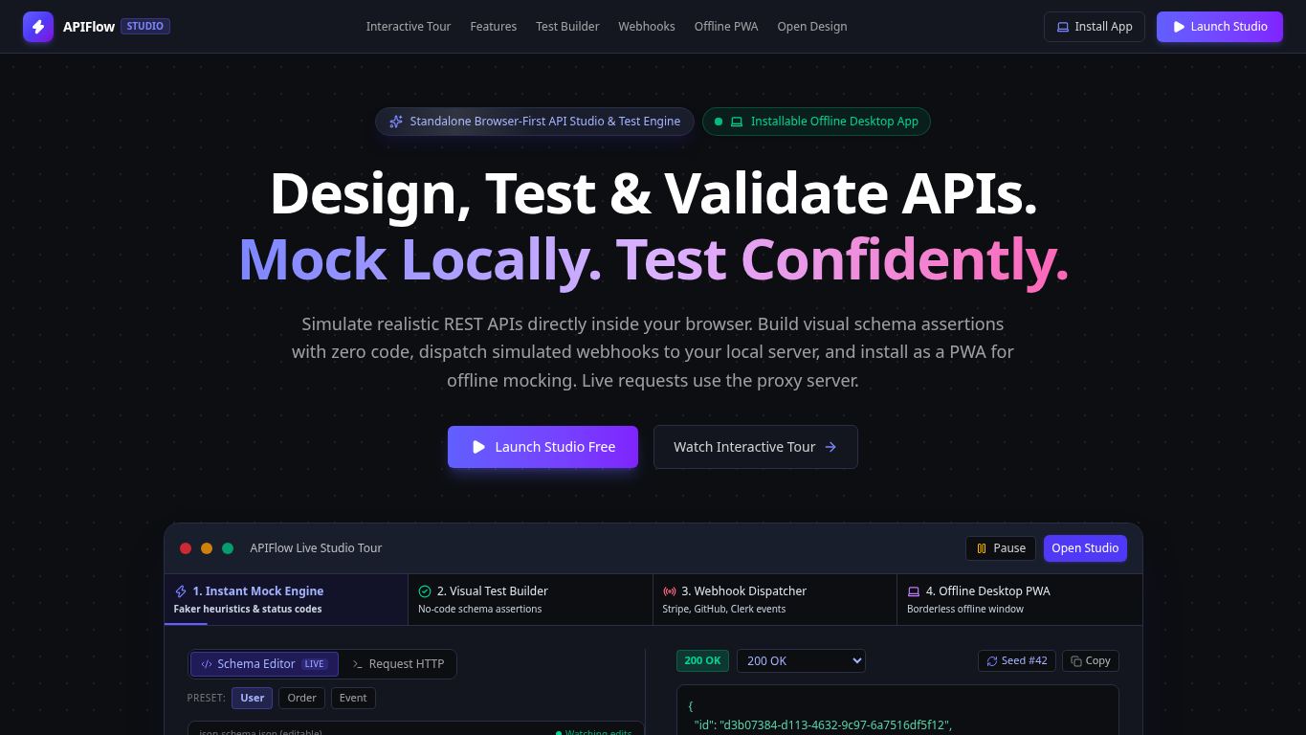Switch to the Offline Desktop PWA tab
Image resolution: width=1306 pixels, height=735 pixels.
1020,599
